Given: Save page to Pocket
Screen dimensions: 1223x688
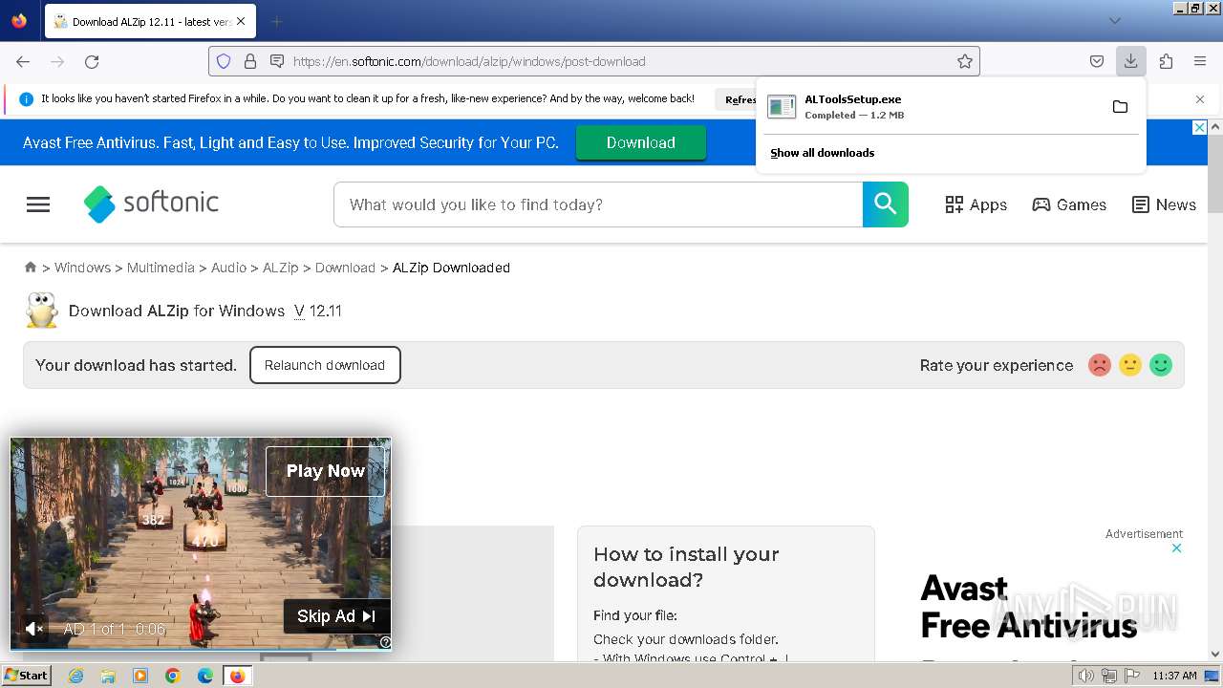Looking at the screenshot, I should click(1097, 61).
